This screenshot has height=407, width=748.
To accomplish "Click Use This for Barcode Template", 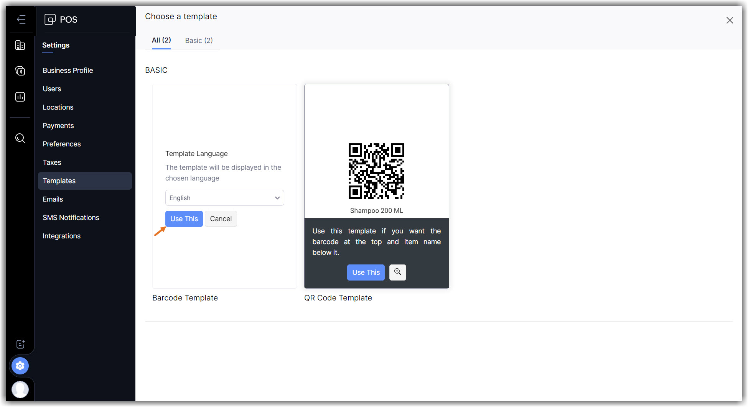I will click(x=184, y=219).
